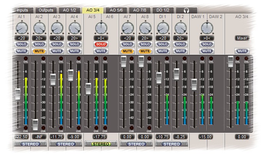Click the -8.25 gain value field
The height and width of the screenshot is (155, 264).
point(180,137)
